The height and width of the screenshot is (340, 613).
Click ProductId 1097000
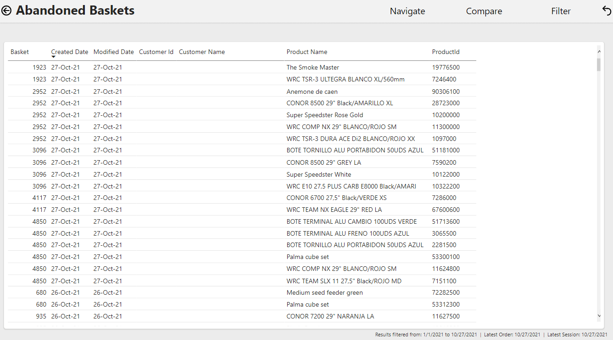(444, 139)
